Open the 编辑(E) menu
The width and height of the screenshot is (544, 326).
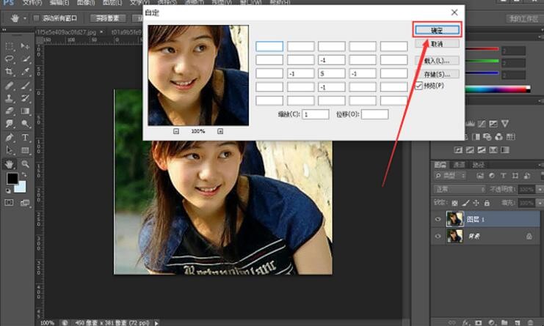click(x=59, y=2)
